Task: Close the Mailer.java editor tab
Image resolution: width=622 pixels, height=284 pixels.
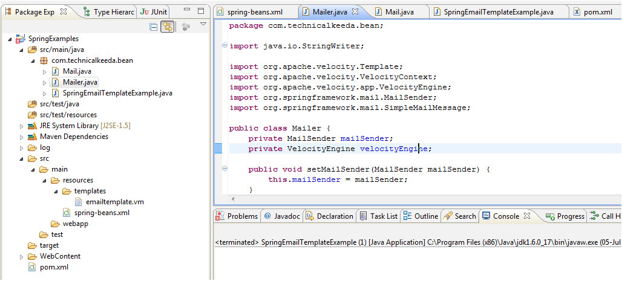Action: pos(355,12)
